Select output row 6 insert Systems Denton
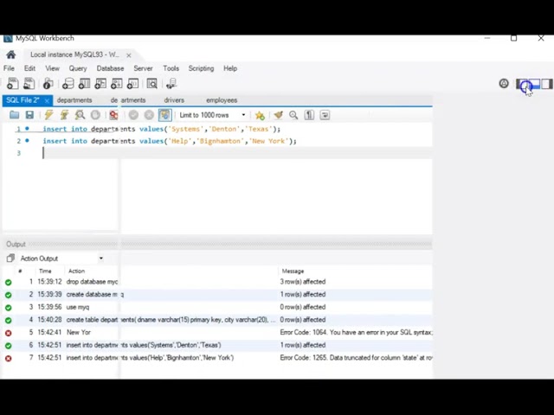 tap(217, 345)
